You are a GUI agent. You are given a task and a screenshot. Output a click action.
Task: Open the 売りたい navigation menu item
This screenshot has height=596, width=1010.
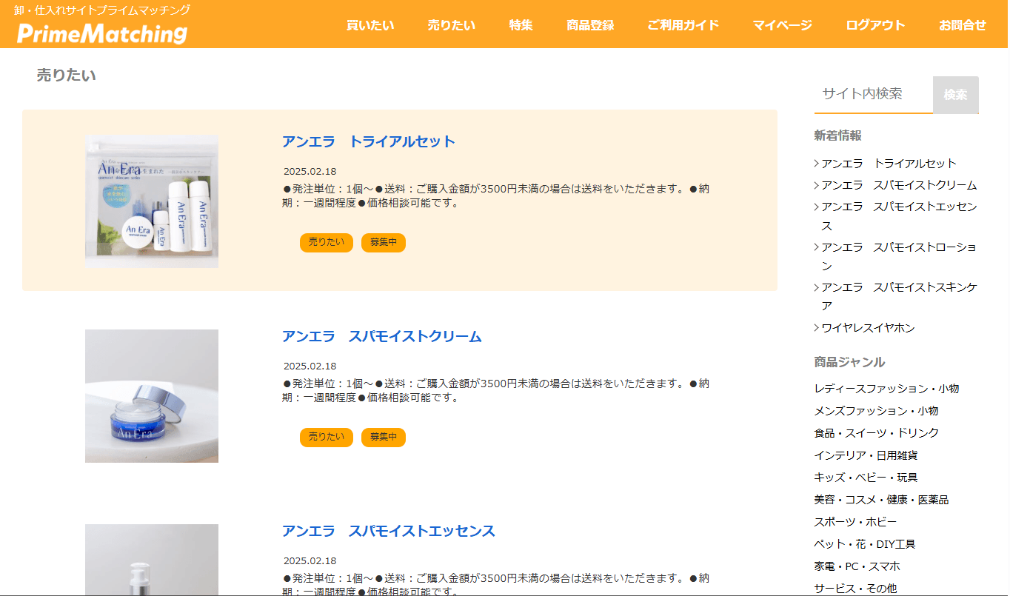tap(451, 25)
